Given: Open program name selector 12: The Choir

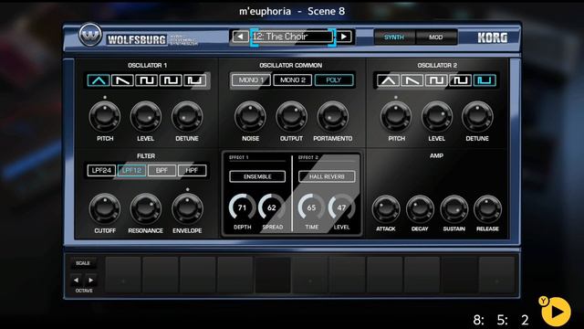Looking at the screenshot, I should tap(292, 37).
